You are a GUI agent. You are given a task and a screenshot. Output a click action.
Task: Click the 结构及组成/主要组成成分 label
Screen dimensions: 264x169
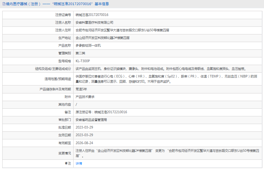(53, 69)
